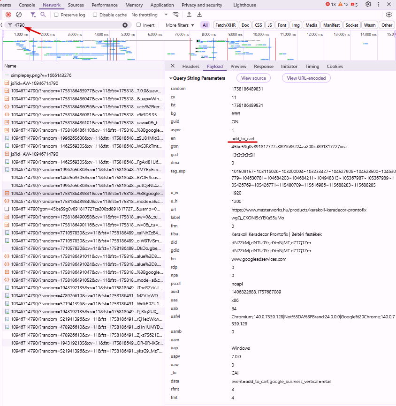Open the Response detail tab
This screenshot has width=396, height=406.
click(x=264, y=66)
